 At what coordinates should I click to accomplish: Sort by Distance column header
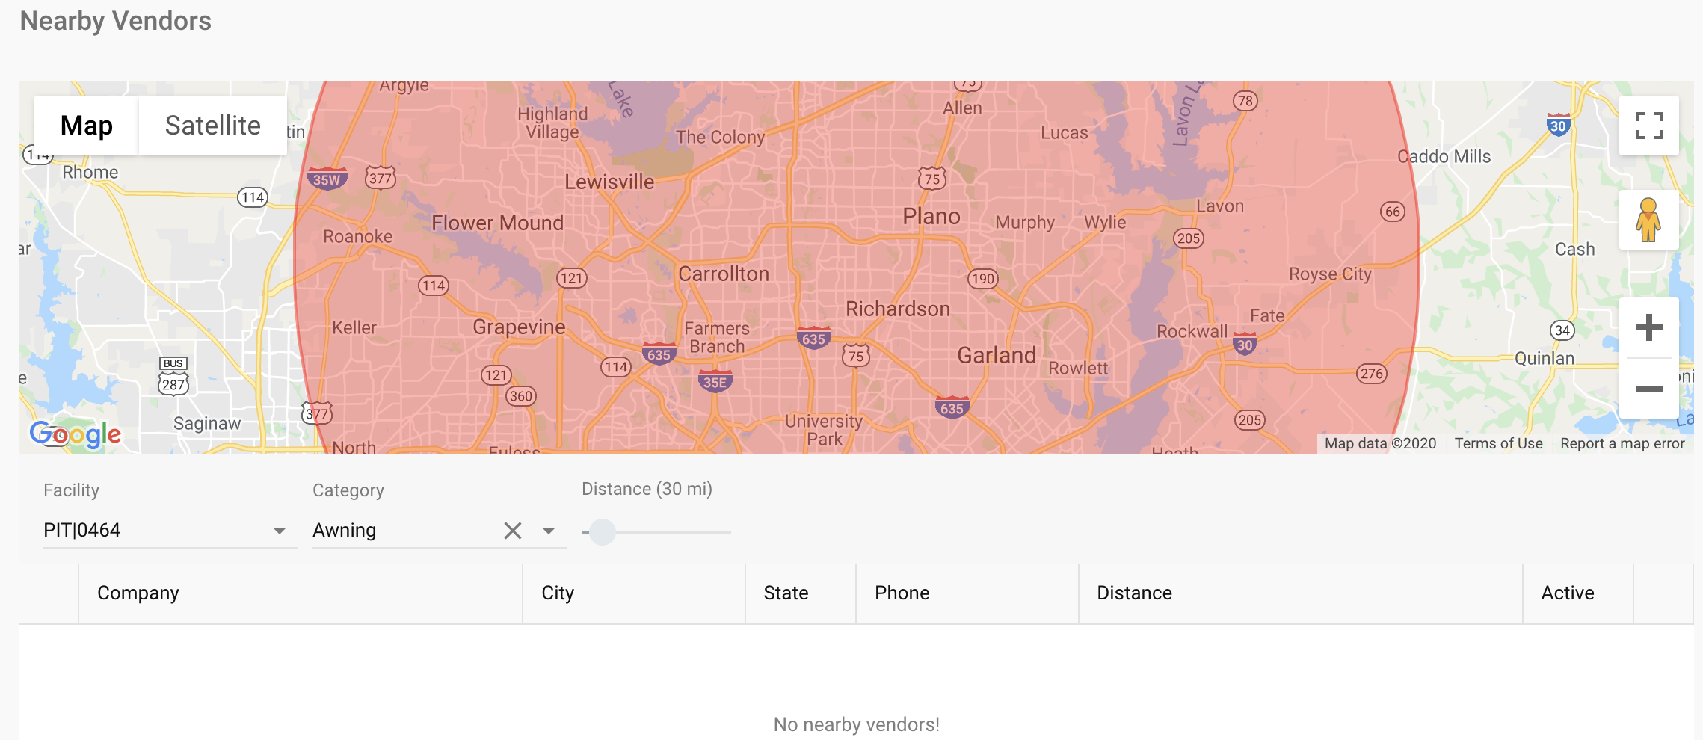pyautogui.click(x=1134, y=593)
